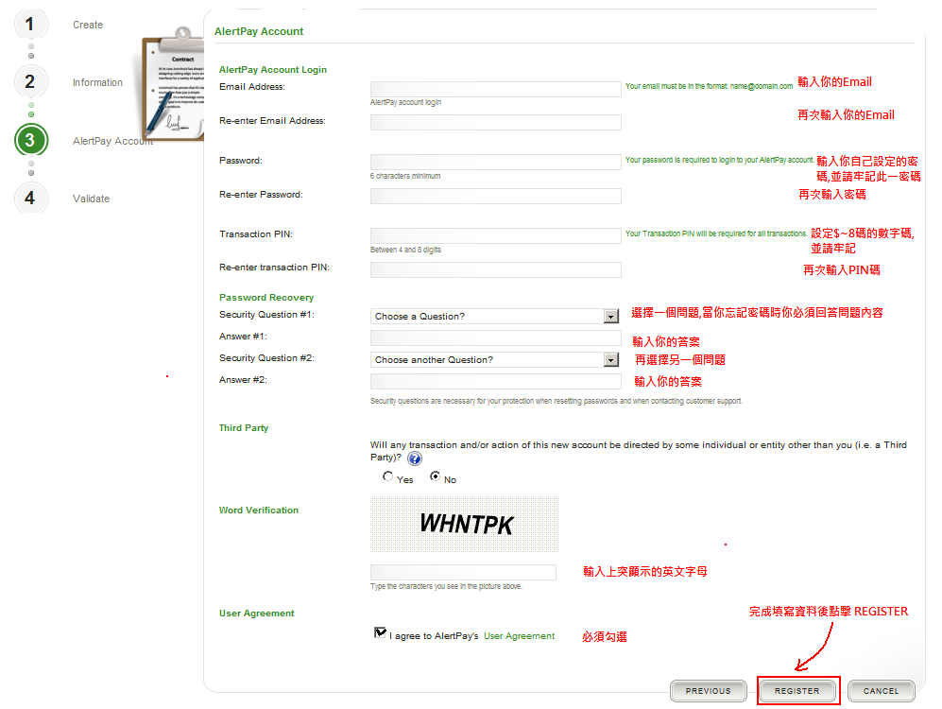Click the Information step label
This screenshot has height=709, width=942.
click(97, 82)
